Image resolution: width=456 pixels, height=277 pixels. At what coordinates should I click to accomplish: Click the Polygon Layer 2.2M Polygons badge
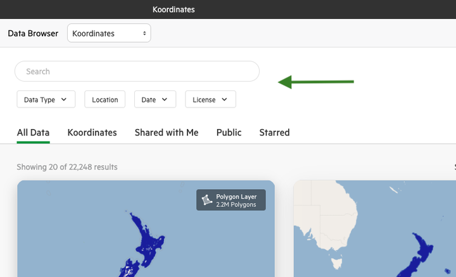coord(231,200)
